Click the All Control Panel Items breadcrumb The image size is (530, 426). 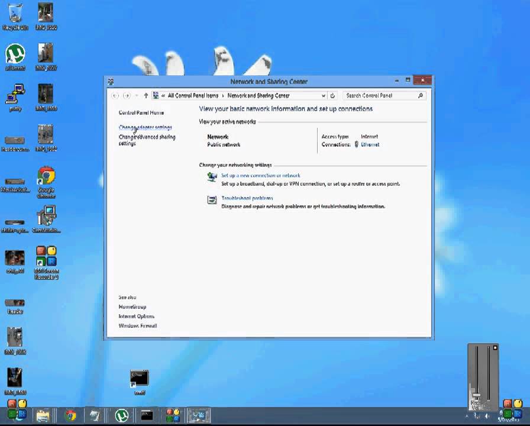pyautogui.click(x=193, y=96)
